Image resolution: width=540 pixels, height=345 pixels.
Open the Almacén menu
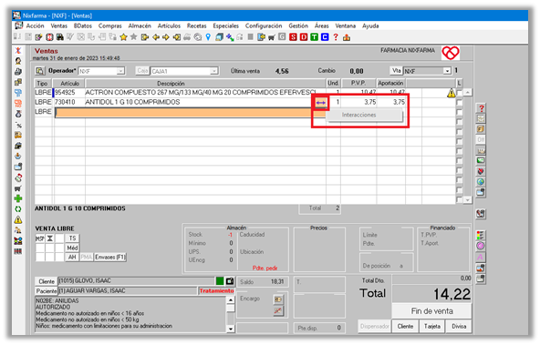[140, 25]
